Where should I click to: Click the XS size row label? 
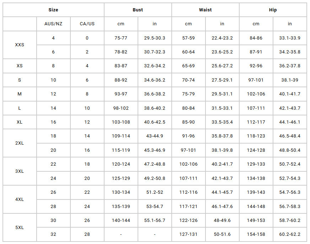click(20, 66)
